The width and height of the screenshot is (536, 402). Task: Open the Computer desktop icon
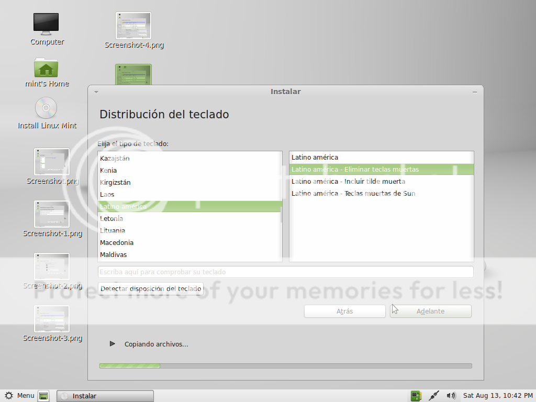pos(46,24)
